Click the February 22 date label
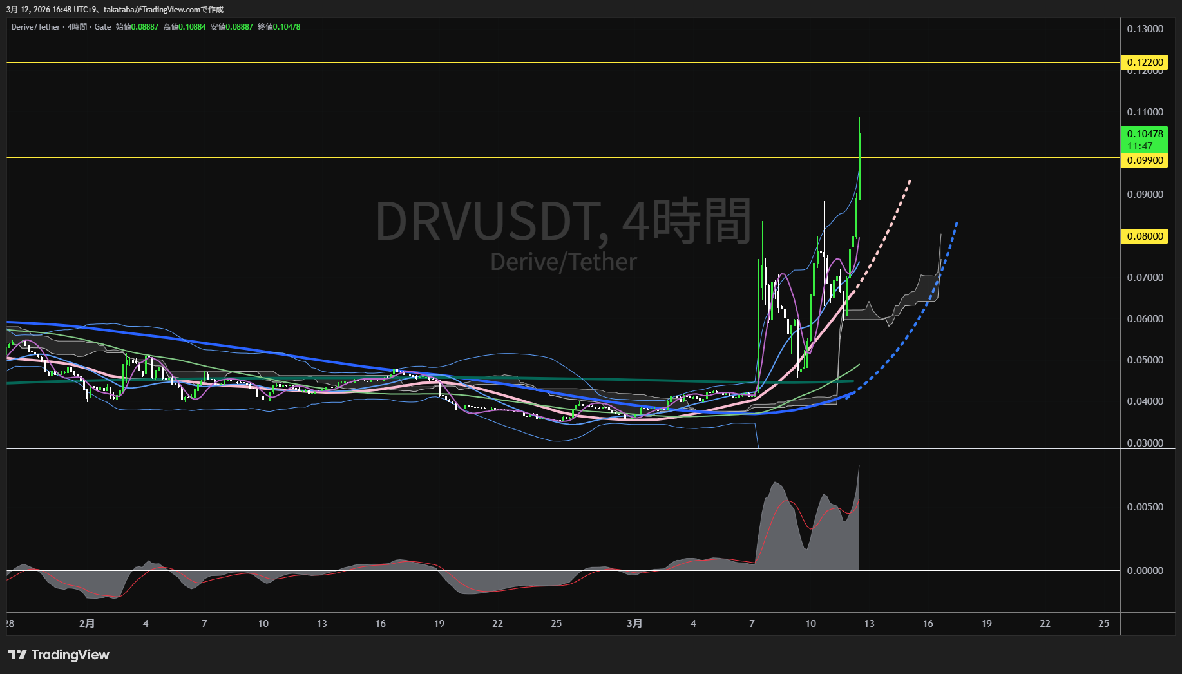The image size is (1182, 674). (497, 624)
